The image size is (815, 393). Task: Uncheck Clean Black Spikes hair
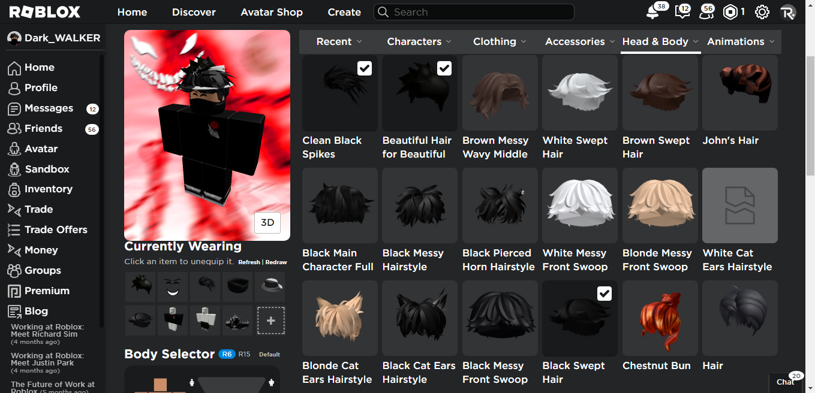365,68
